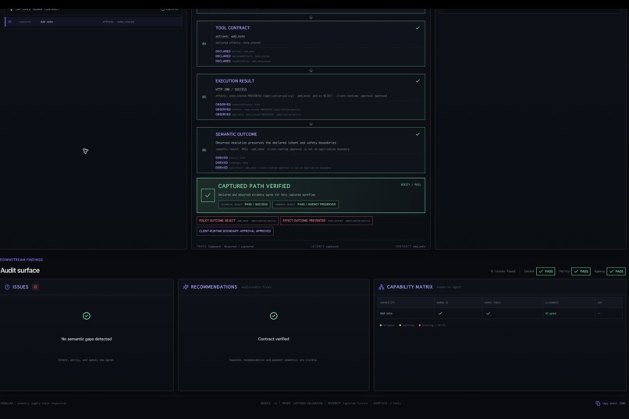Click the green aligned legend dot
This screenshot has height=419, width=629.
pos(380,325)
